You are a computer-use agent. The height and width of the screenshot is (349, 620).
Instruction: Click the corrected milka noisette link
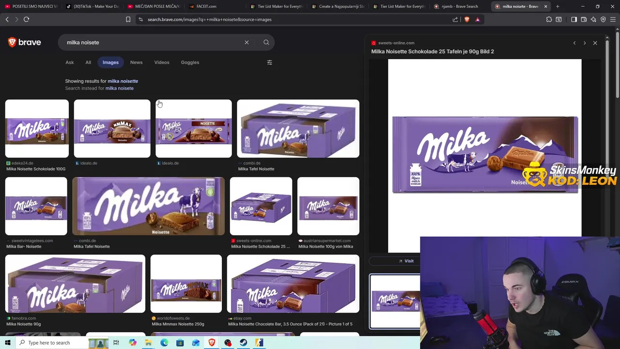123,81
